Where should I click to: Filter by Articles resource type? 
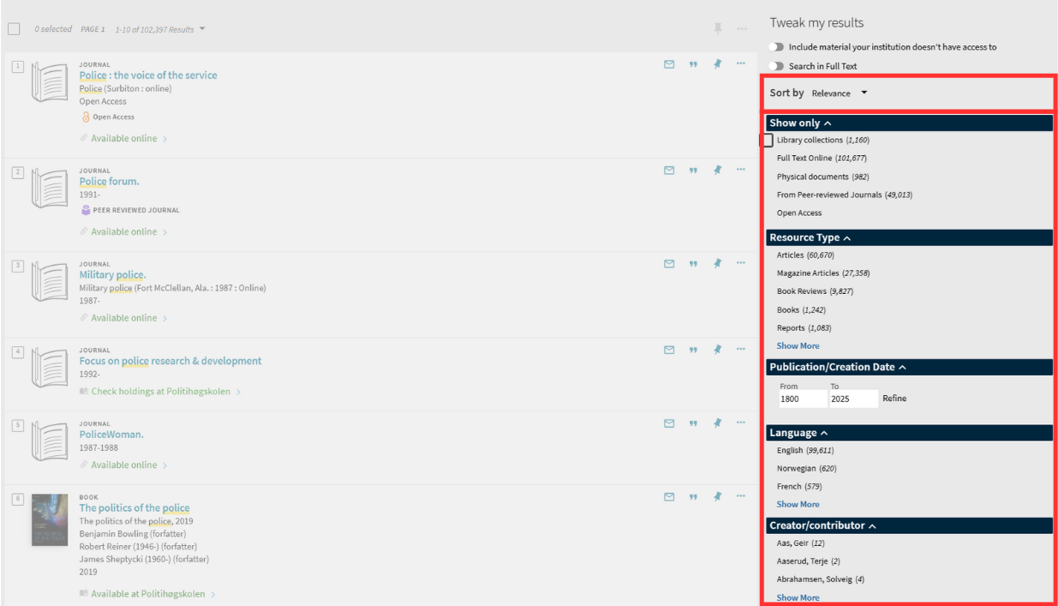pyautogui.click(x=805, y=255)
